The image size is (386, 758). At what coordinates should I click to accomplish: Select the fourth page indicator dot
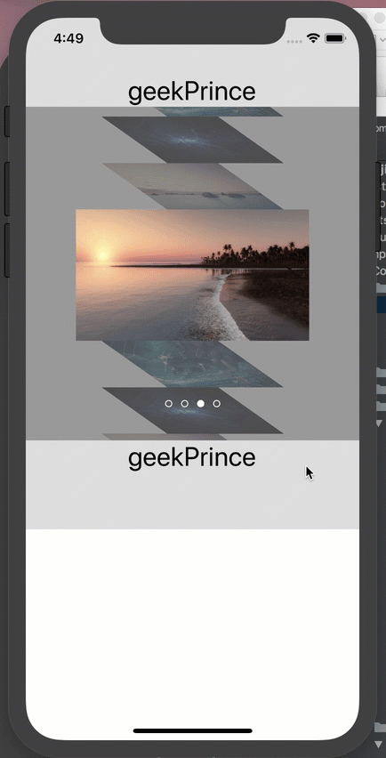217,403
